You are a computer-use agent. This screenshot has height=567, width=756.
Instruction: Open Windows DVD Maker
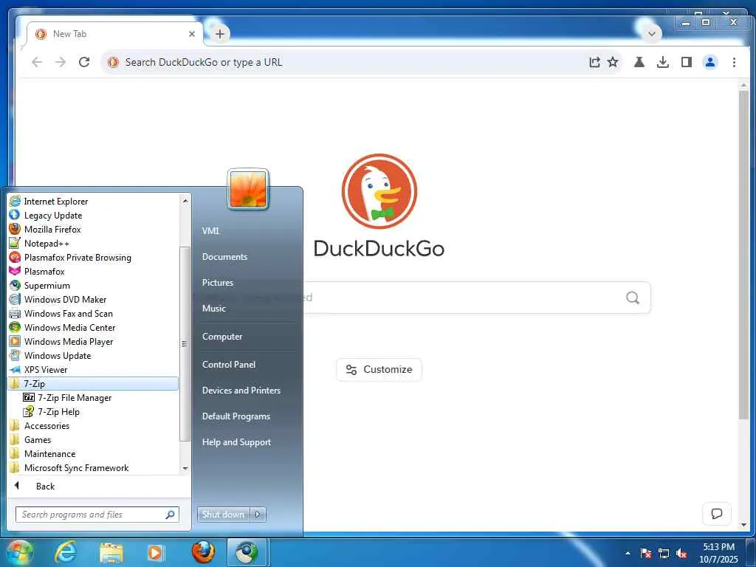click(x=94, y=300)
